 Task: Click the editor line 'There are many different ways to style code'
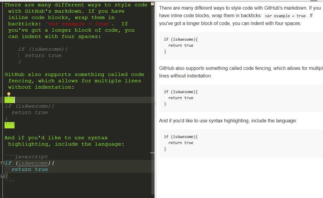coord(76,5)
